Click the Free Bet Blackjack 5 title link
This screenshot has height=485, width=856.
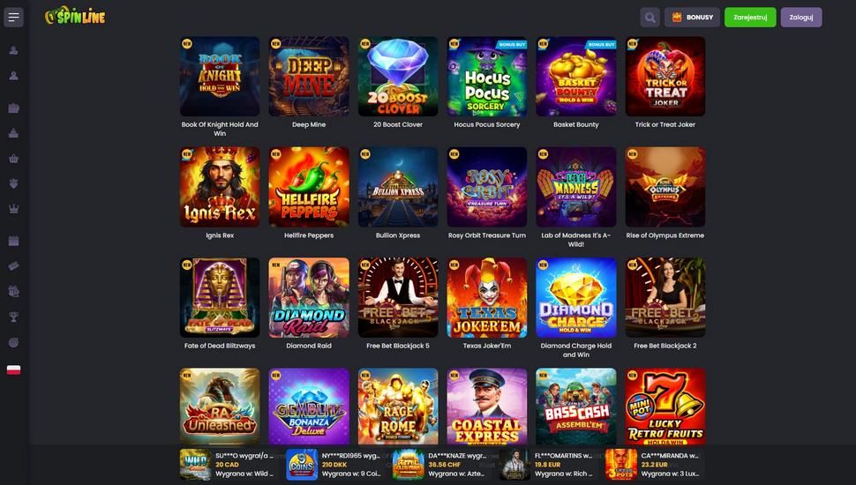(x=397, y=346)
